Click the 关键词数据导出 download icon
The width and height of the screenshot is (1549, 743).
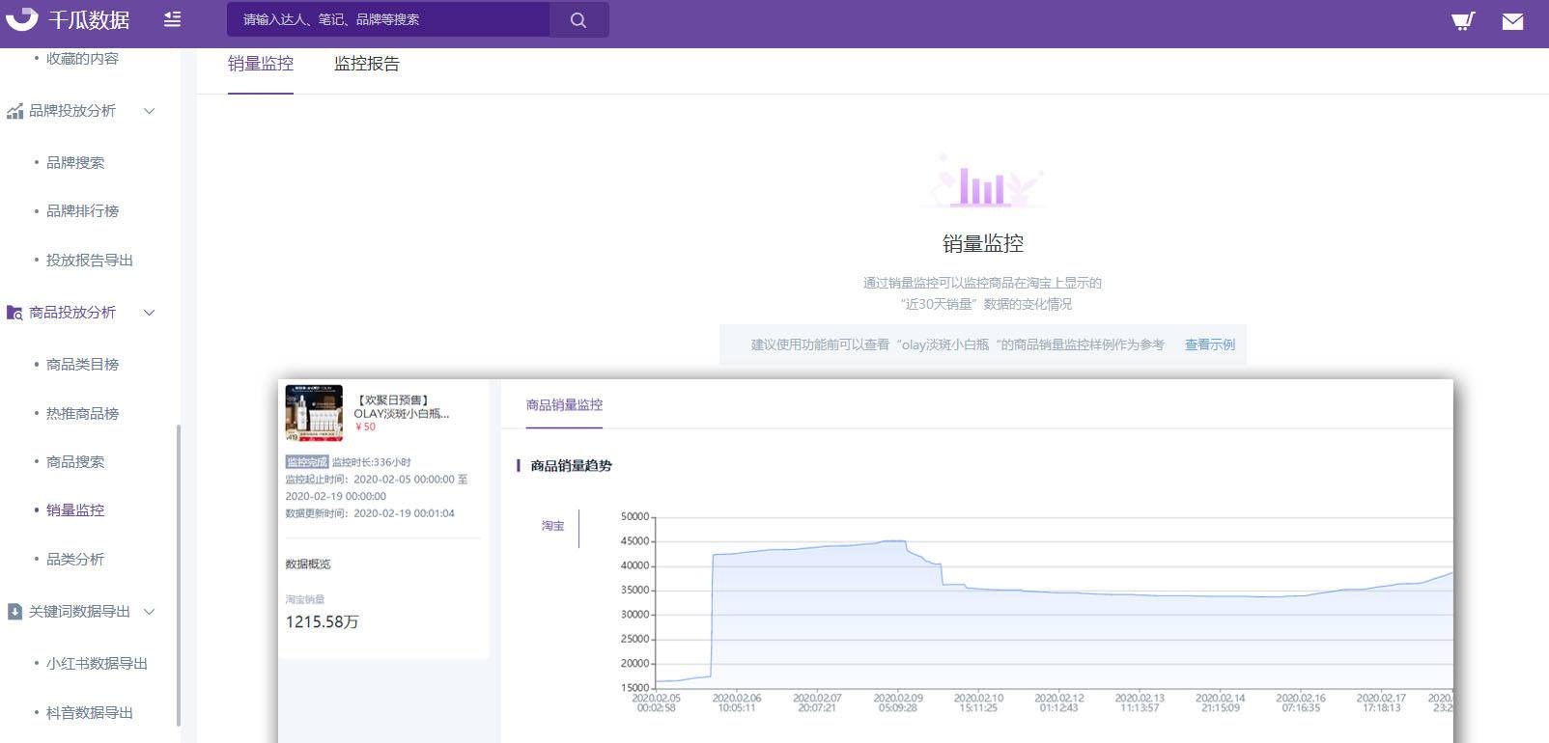click(x=14, y=612)
